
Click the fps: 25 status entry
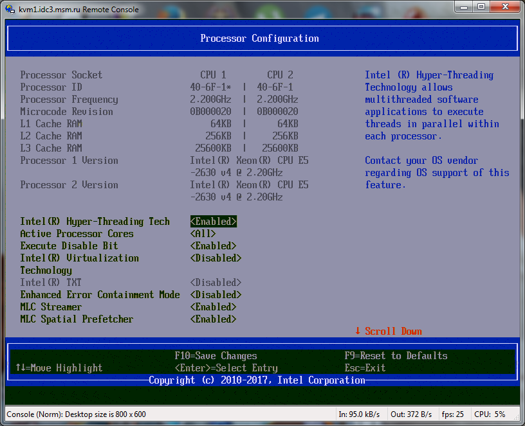pos(453,414)
